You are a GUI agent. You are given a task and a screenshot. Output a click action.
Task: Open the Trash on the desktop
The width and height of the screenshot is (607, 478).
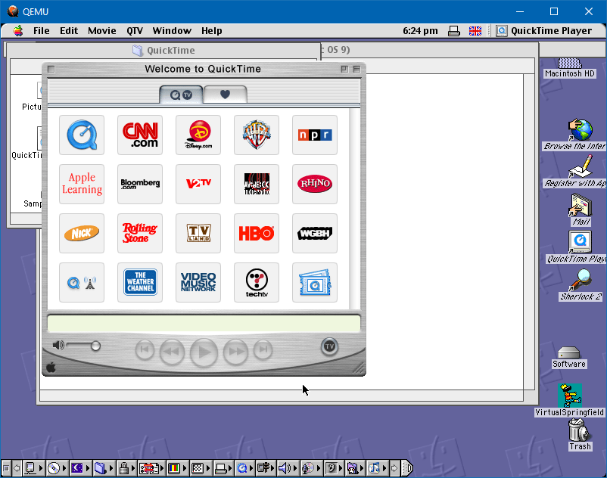click(x=579, y=433)
